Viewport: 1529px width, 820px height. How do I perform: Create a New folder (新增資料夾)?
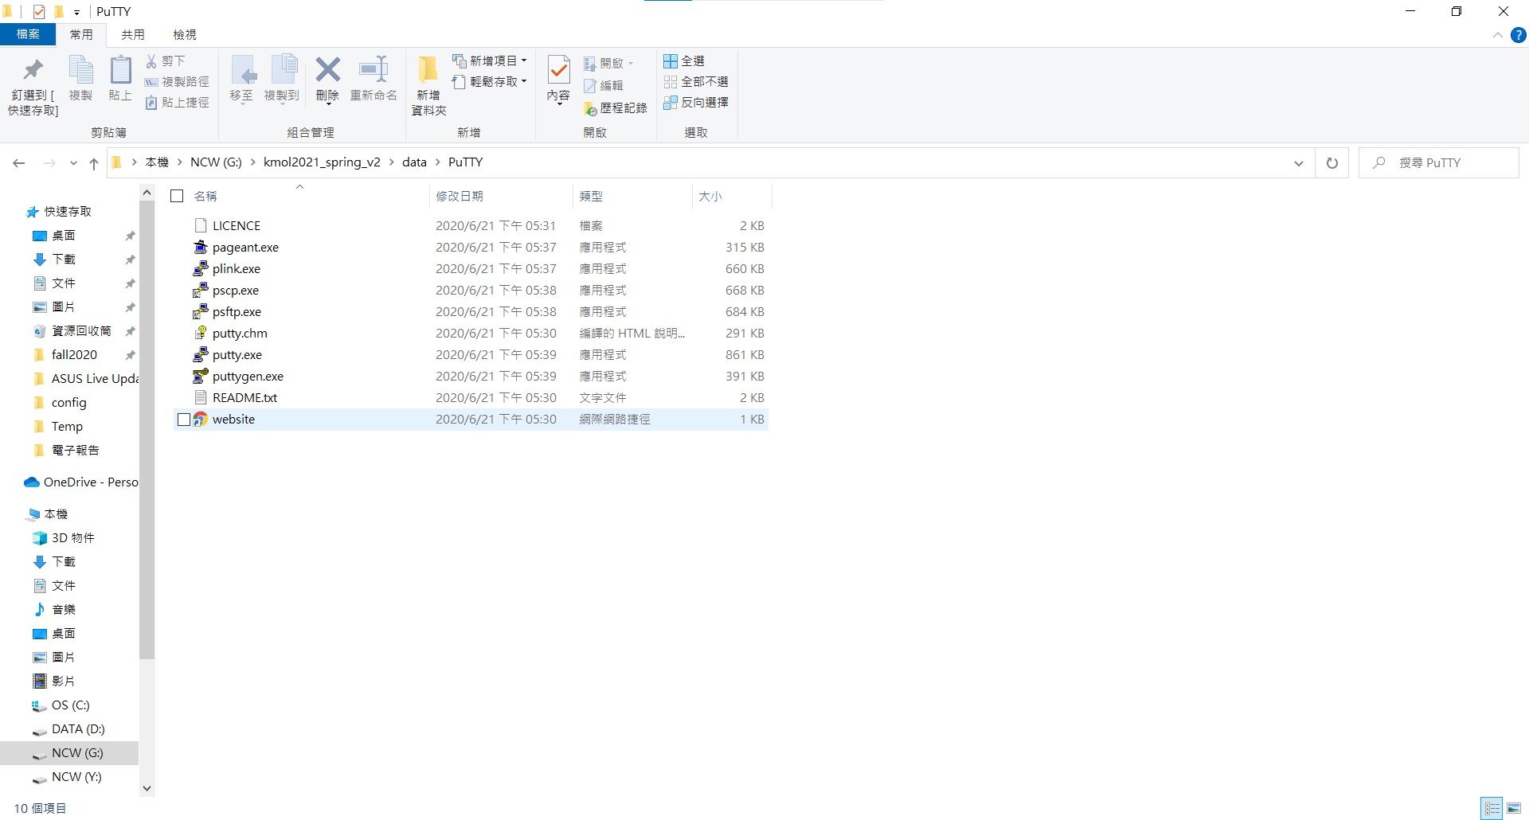428,84
